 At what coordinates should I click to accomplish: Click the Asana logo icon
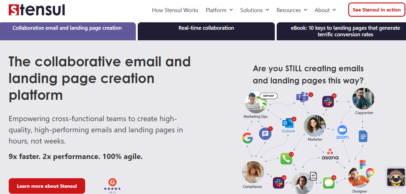(330, 154)
